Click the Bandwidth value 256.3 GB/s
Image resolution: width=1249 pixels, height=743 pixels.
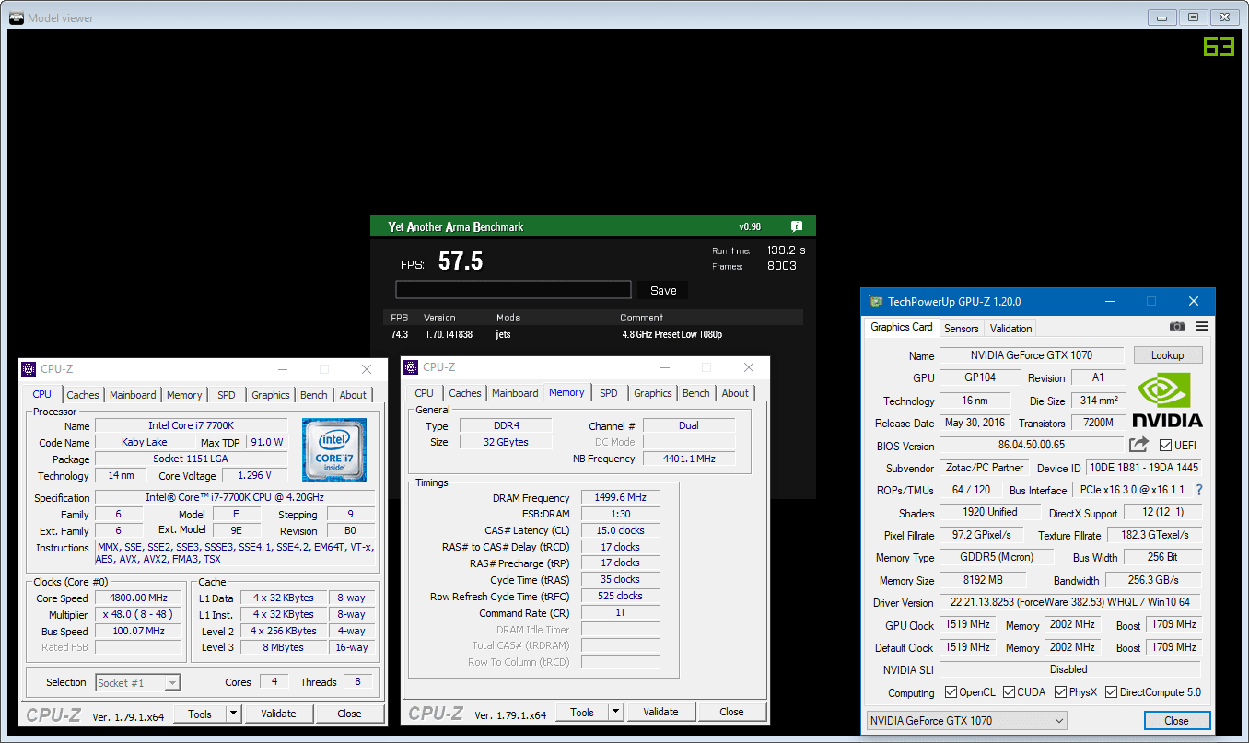pos(1152,581)
